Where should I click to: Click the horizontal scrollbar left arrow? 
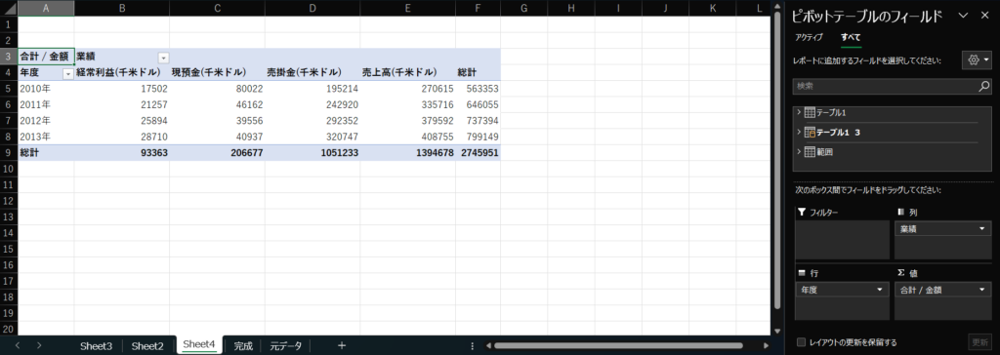coord(488,346)
